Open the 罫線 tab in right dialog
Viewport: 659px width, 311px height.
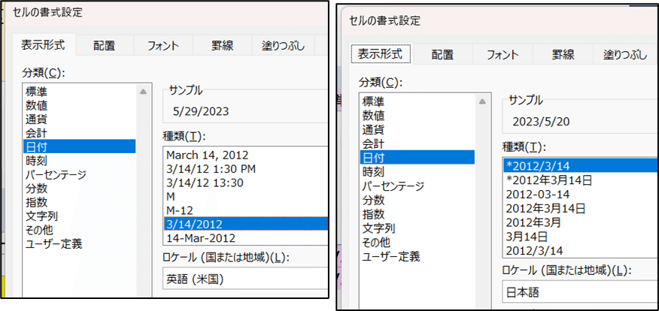pos(563,55)
